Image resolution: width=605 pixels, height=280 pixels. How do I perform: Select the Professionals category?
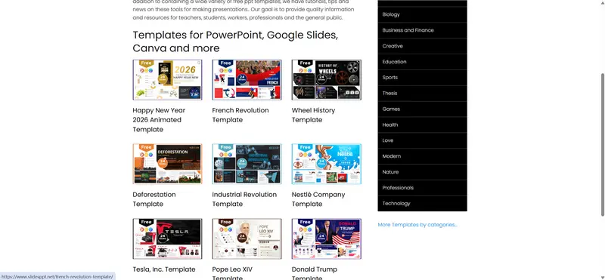(x=423, y=188)
